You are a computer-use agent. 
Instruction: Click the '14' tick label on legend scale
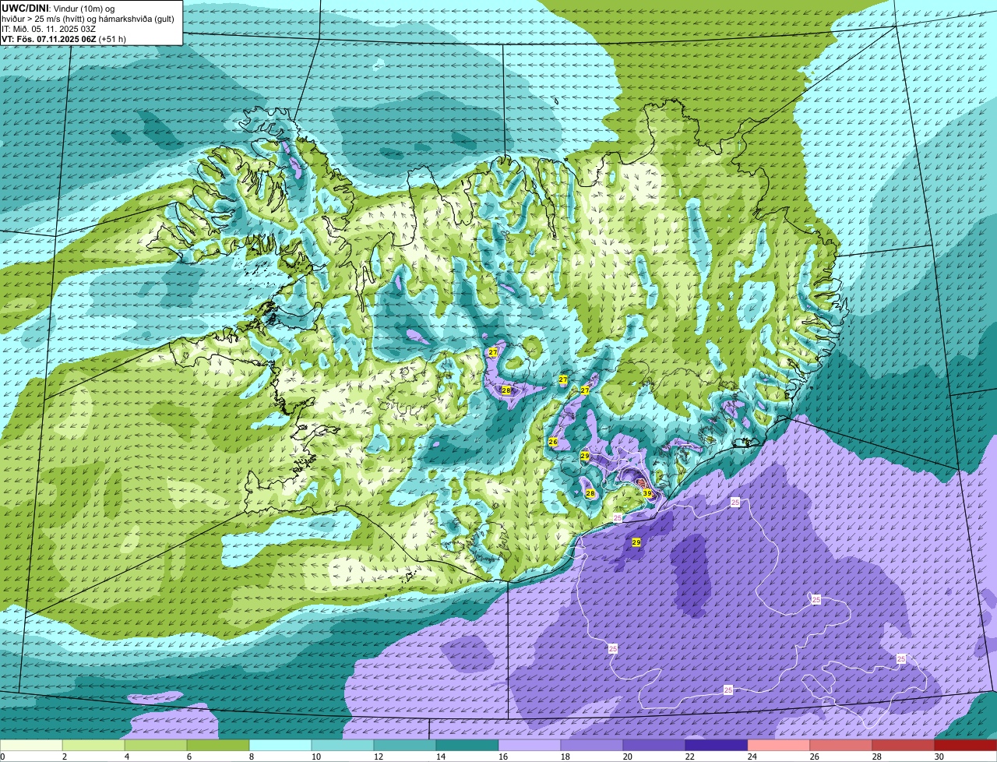click(x=441, y=757)
